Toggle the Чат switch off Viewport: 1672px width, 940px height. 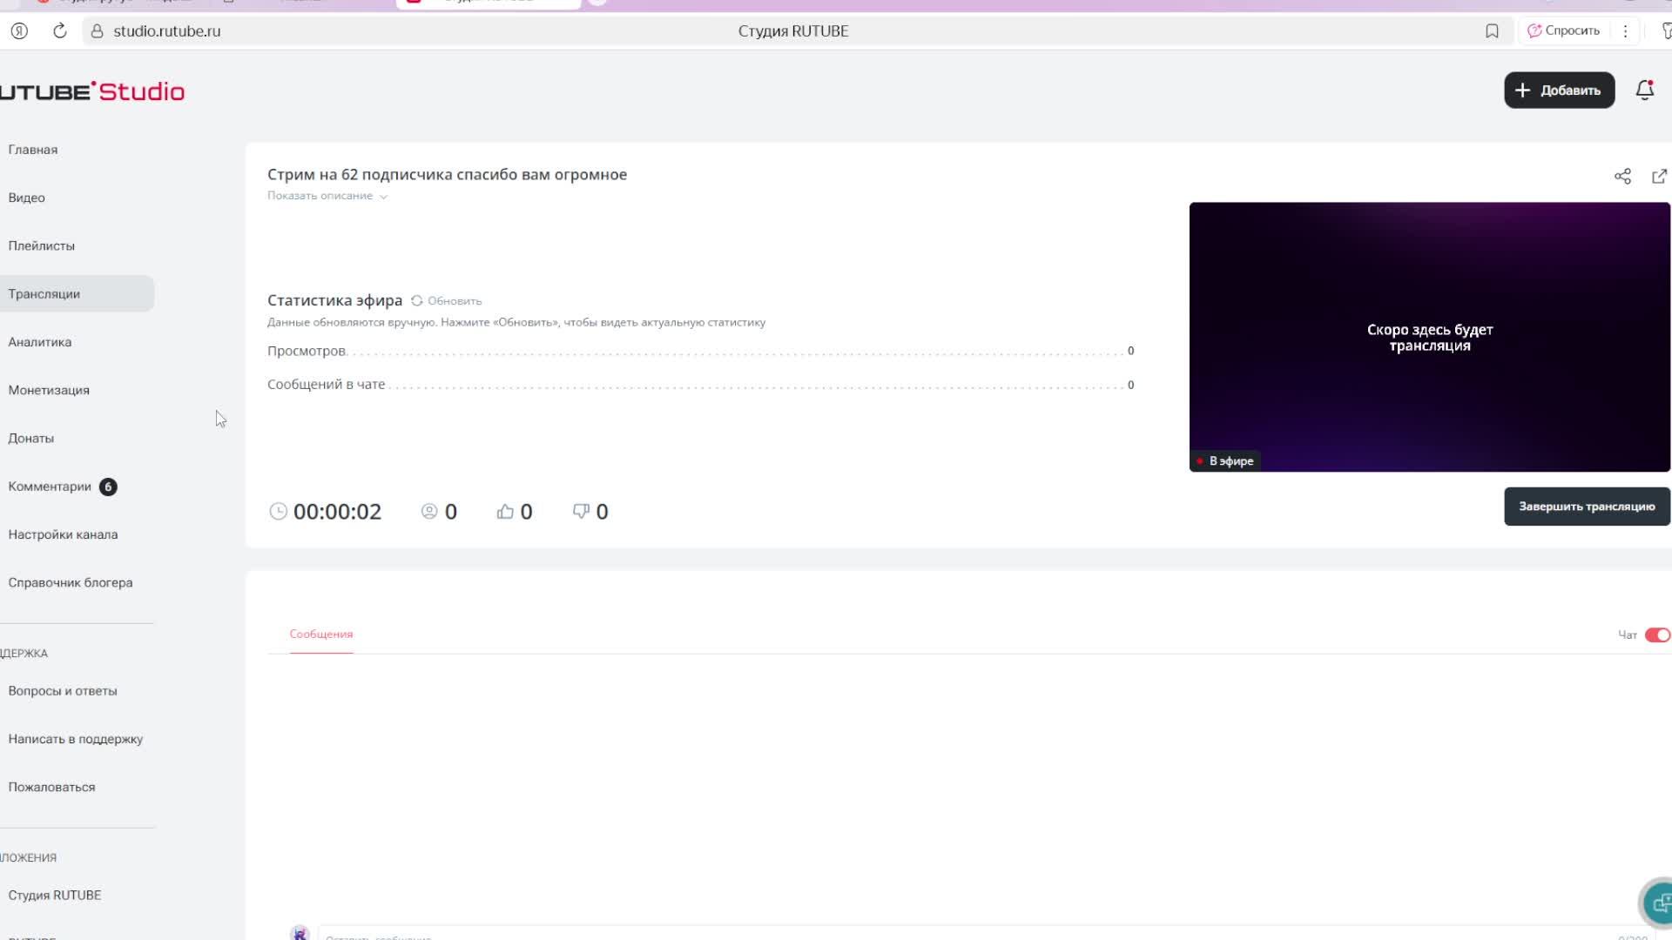(1656, 635)
